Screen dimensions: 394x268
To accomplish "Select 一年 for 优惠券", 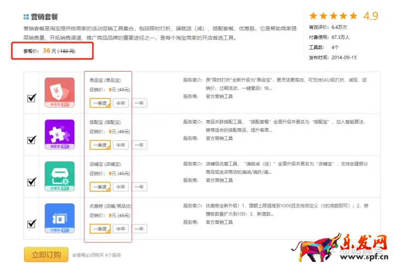I will coord(139,229).
